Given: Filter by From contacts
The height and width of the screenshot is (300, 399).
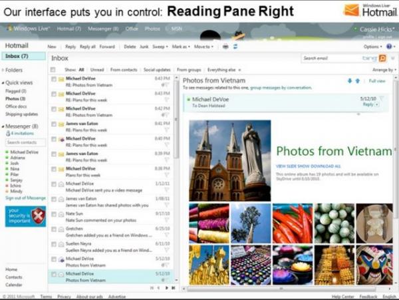Looking at the screenshot, I should [124, 70].
